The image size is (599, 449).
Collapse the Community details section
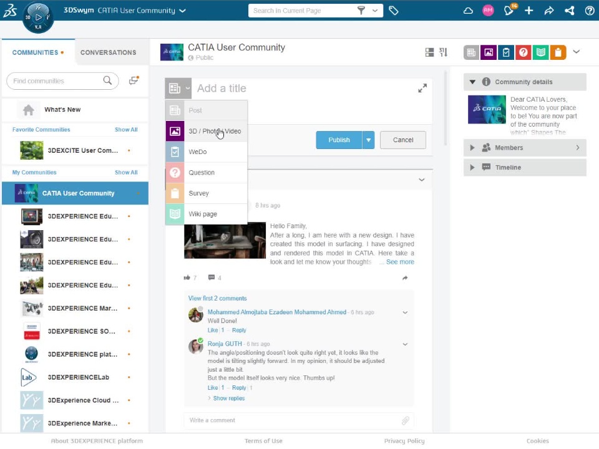(472, 82)
